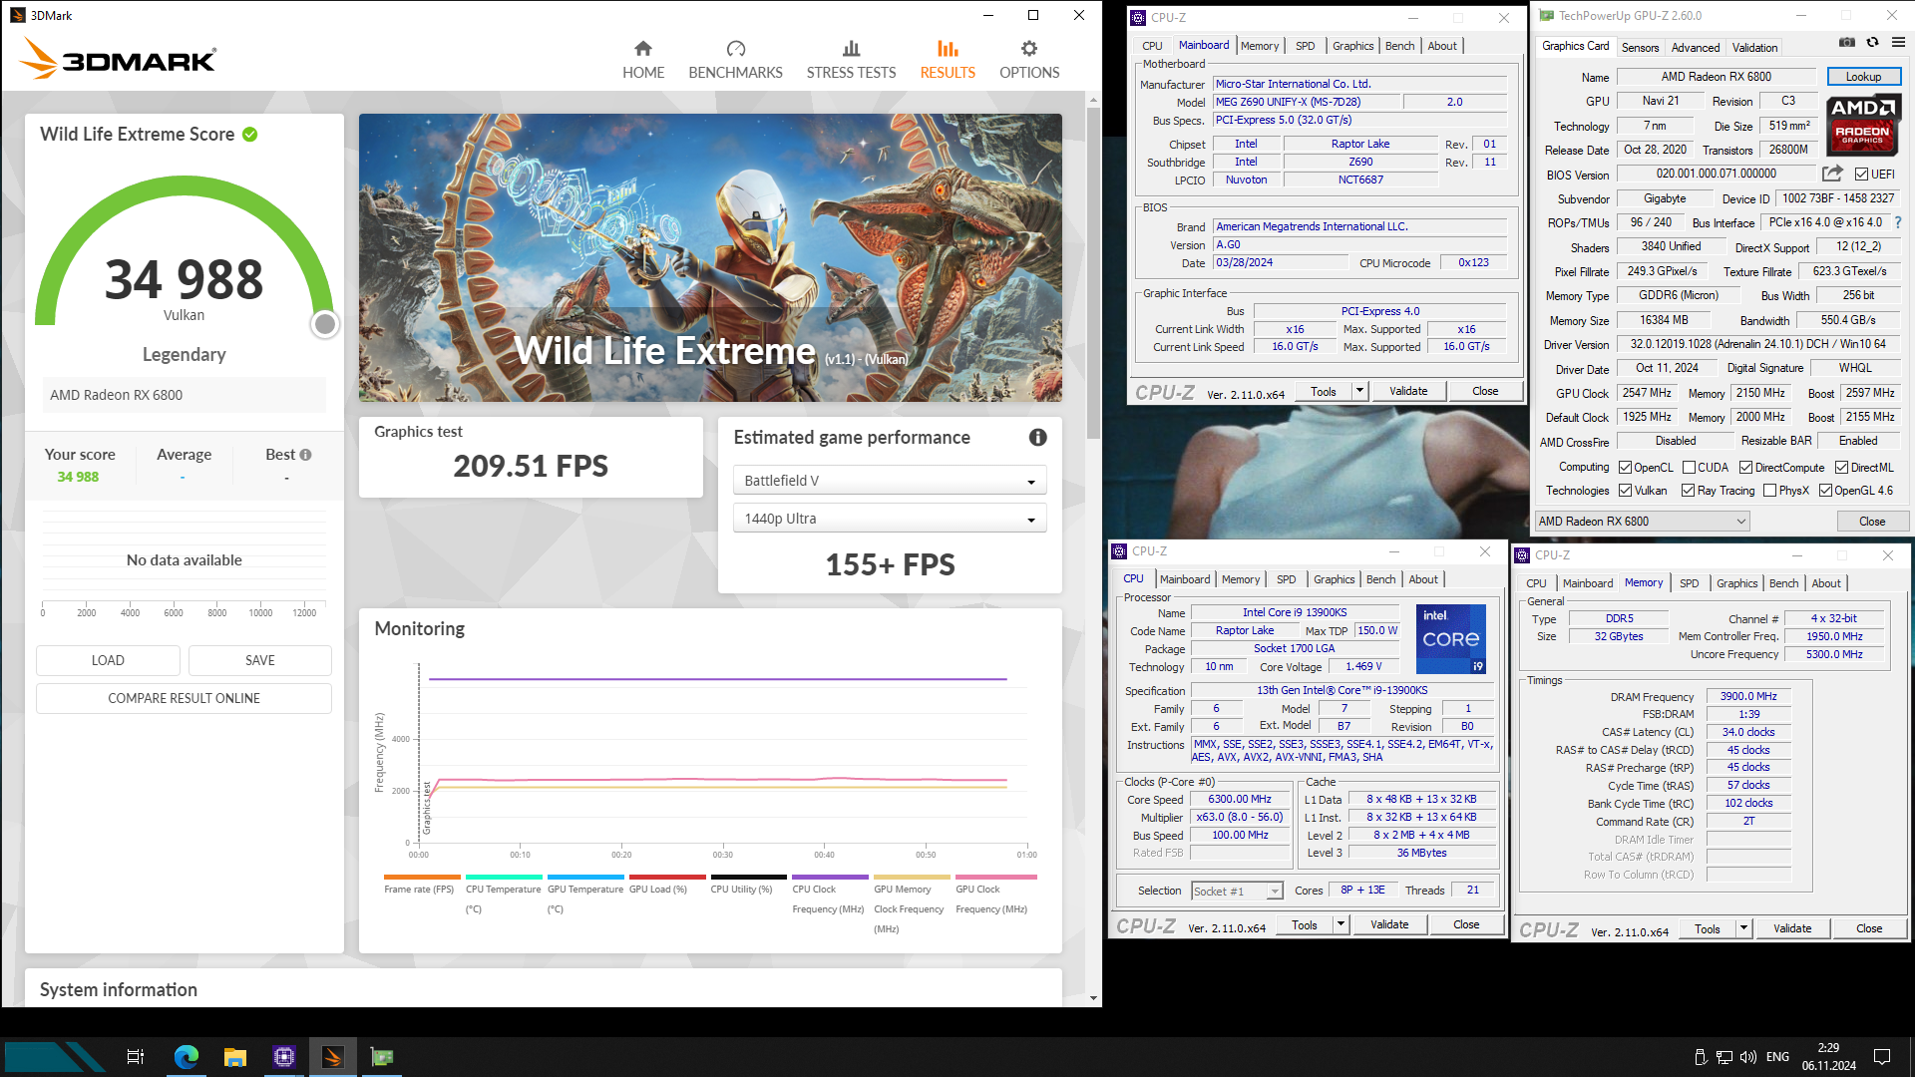Switch to Sensors tab in GPU-Z
Image resolution: width=1915 pixels, height=1077 pixels.
coord(1640,48)
